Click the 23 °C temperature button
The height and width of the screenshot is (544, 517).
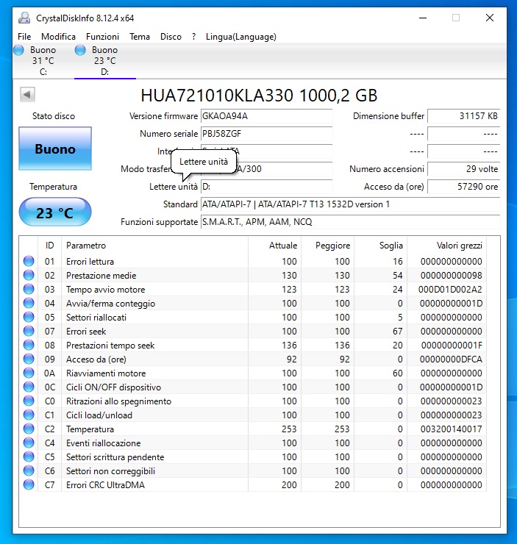point(55,212)
